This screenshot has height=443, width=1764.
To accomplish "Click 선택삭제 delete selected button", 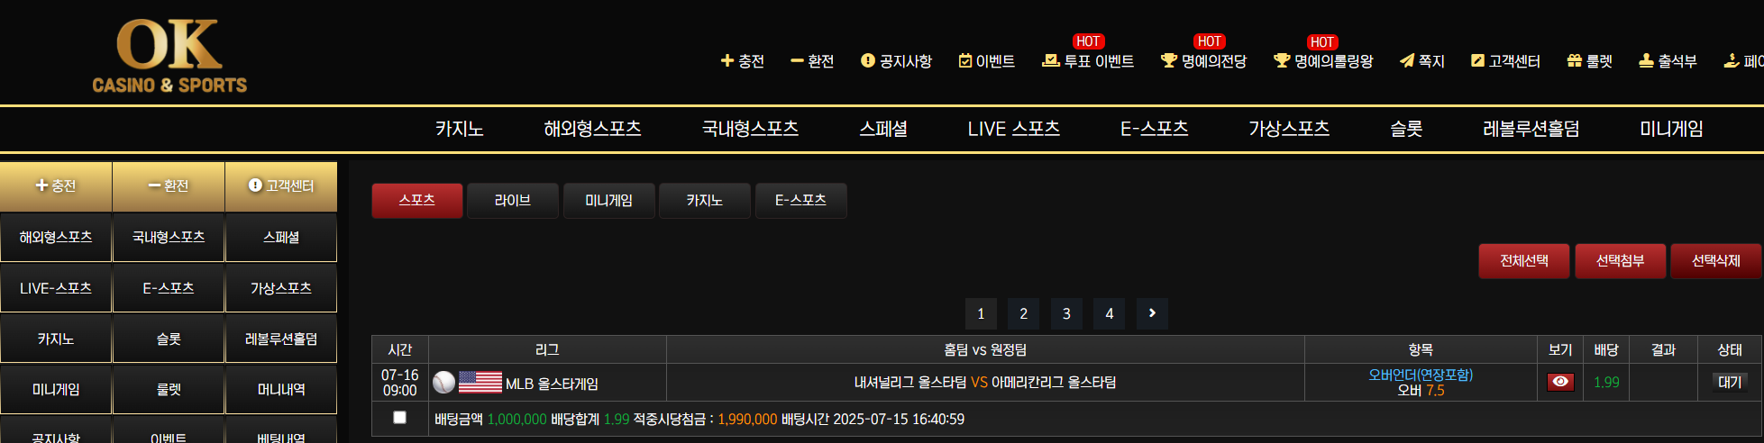I will [x=1716, y=261].
